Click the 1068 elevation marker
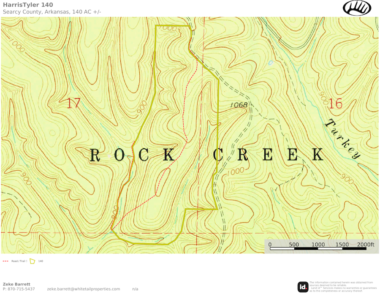Viewport: 380px width, 294px height. 239,104
